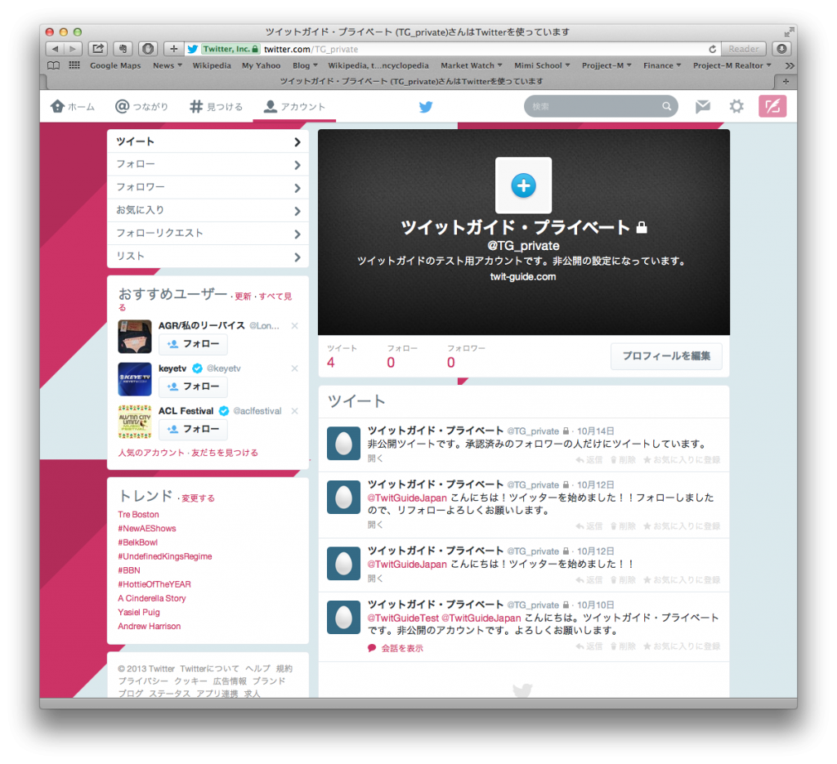Add bookmark with plus button in toolbar

click(173, 49)
